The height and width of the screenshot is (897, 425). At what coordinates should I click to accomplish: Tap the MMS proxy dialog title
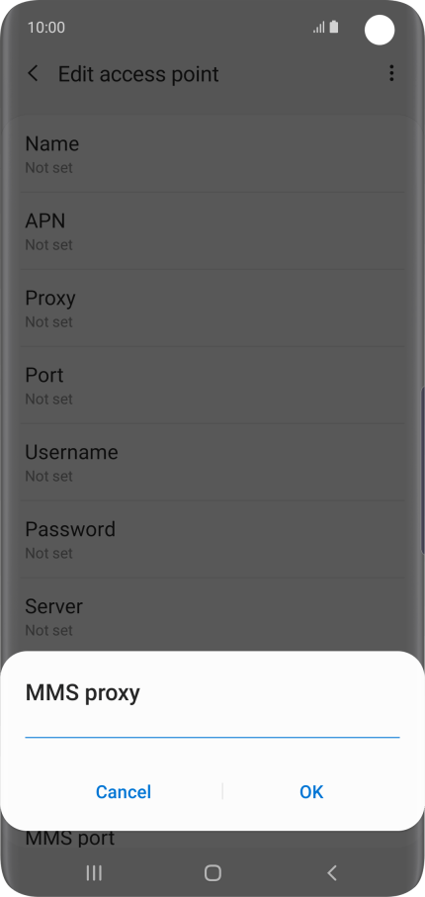coord(83,692)
